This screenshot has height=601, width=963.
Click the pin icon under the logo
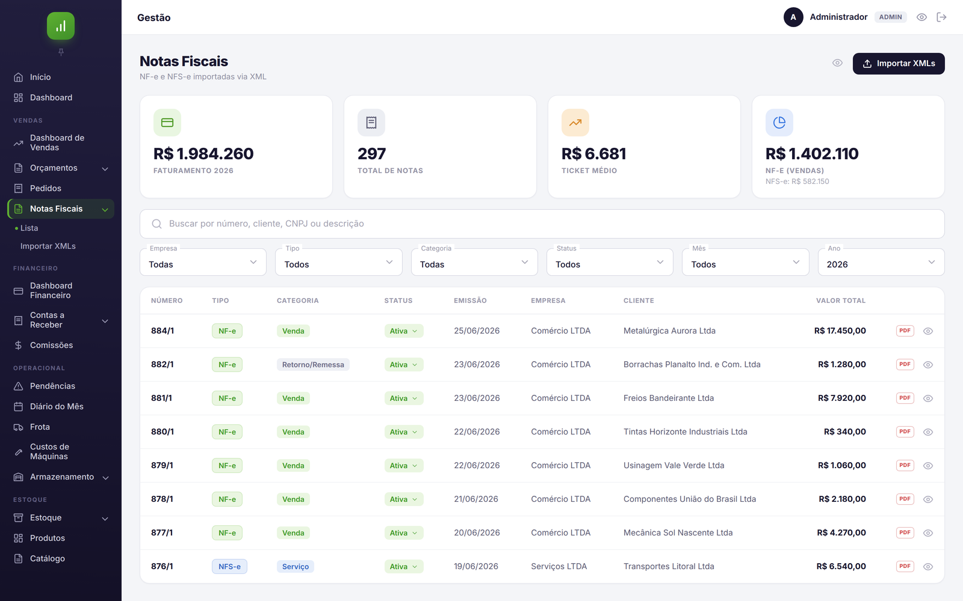(61, 52)
